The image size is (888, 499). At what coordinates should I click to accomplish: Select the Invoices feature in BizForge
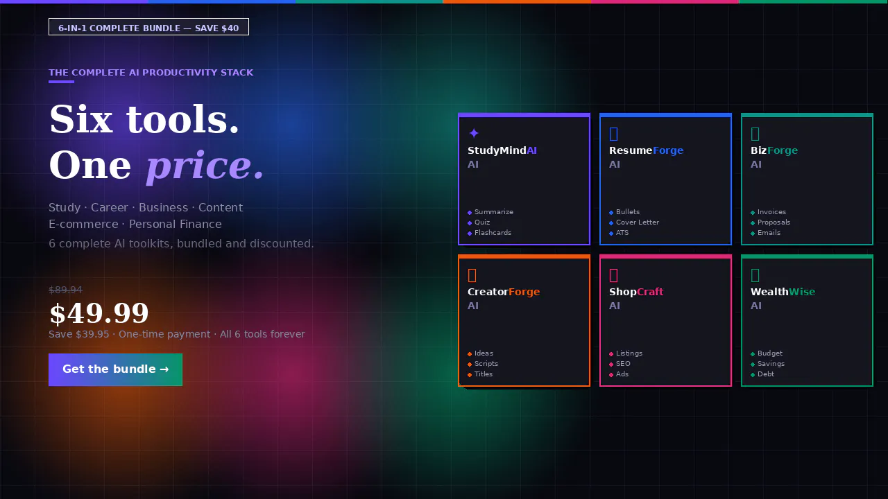[x=769, y=212]
